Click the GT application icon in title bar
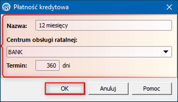Viewport: 178px width, 102px height. [6, 7]
